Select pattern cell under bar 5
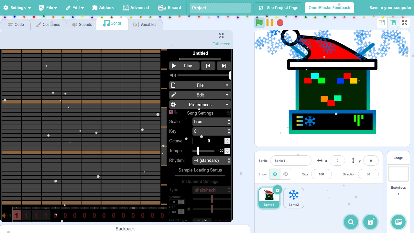 [x=56, y=216]
